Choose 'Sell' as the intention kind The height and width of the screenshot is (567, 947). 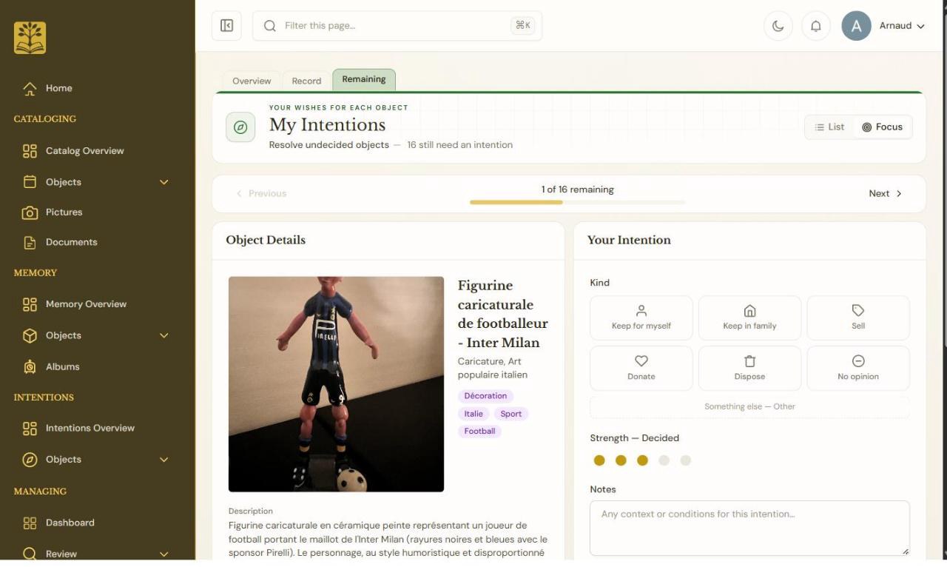point(858,318)
